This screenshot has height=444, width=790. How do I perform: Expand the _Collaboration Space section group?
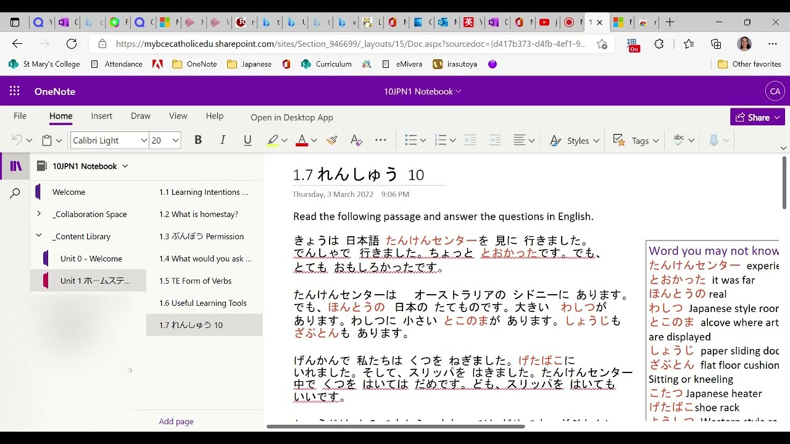click(39, 214)
